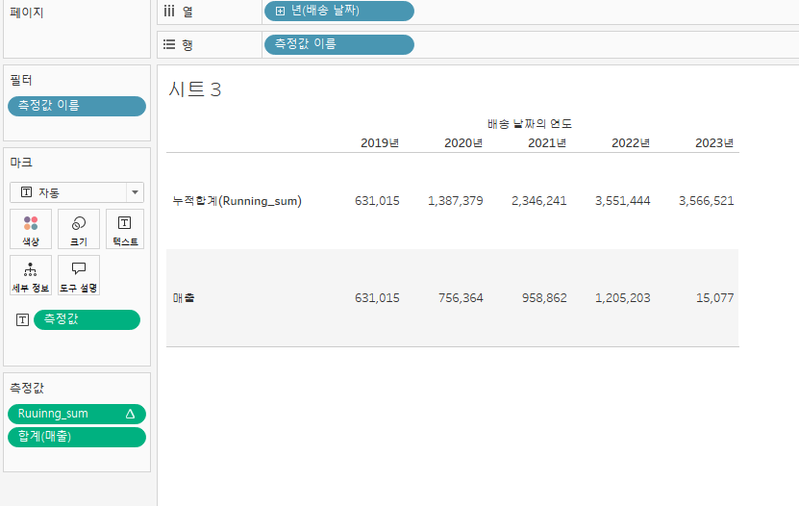Open the 도구 설명 (Tooltip) mark card
The height and width of the screenshot is (506, 799).
pos(79,275)
